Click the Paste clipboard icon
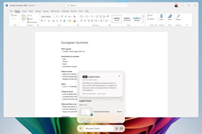Image resolution: width=202 pixels, height=134 pixels. (x=23, y=17)
